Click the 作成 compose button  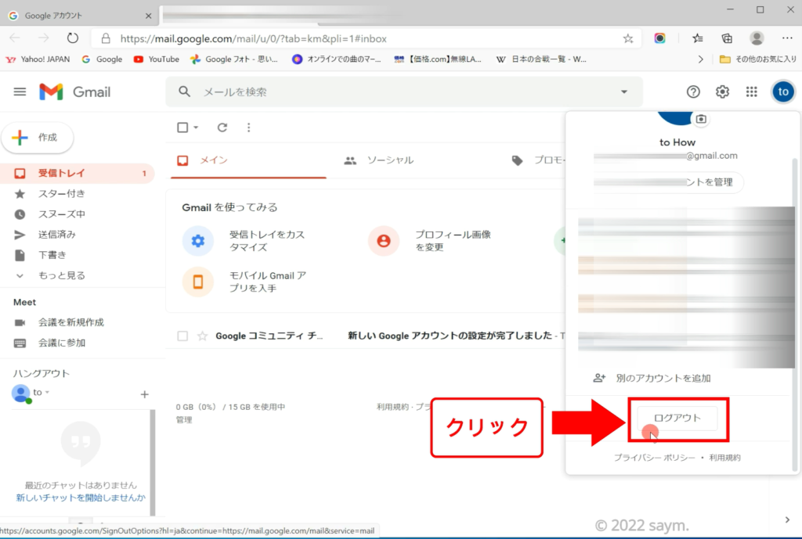38,138
